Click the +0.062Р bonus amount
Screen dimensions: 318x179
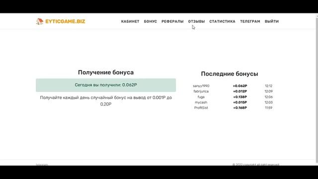click(240, 86)
